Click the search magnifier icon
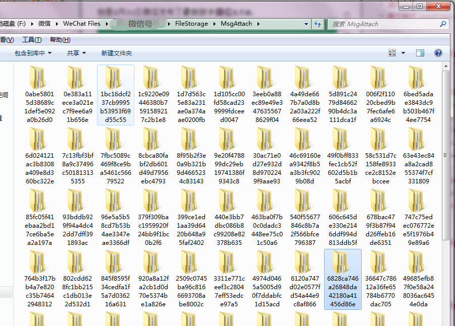Viewport: 455px width, 326px height. 443,24
